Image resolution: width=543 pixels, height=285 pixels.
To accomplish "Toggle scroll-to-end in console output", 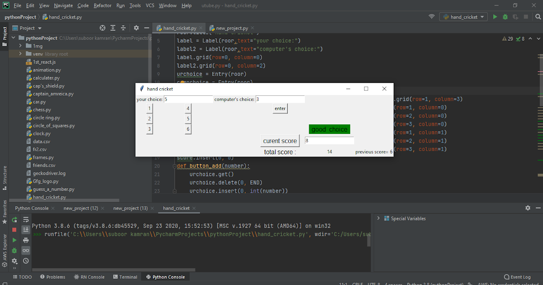I will [26, 230].
